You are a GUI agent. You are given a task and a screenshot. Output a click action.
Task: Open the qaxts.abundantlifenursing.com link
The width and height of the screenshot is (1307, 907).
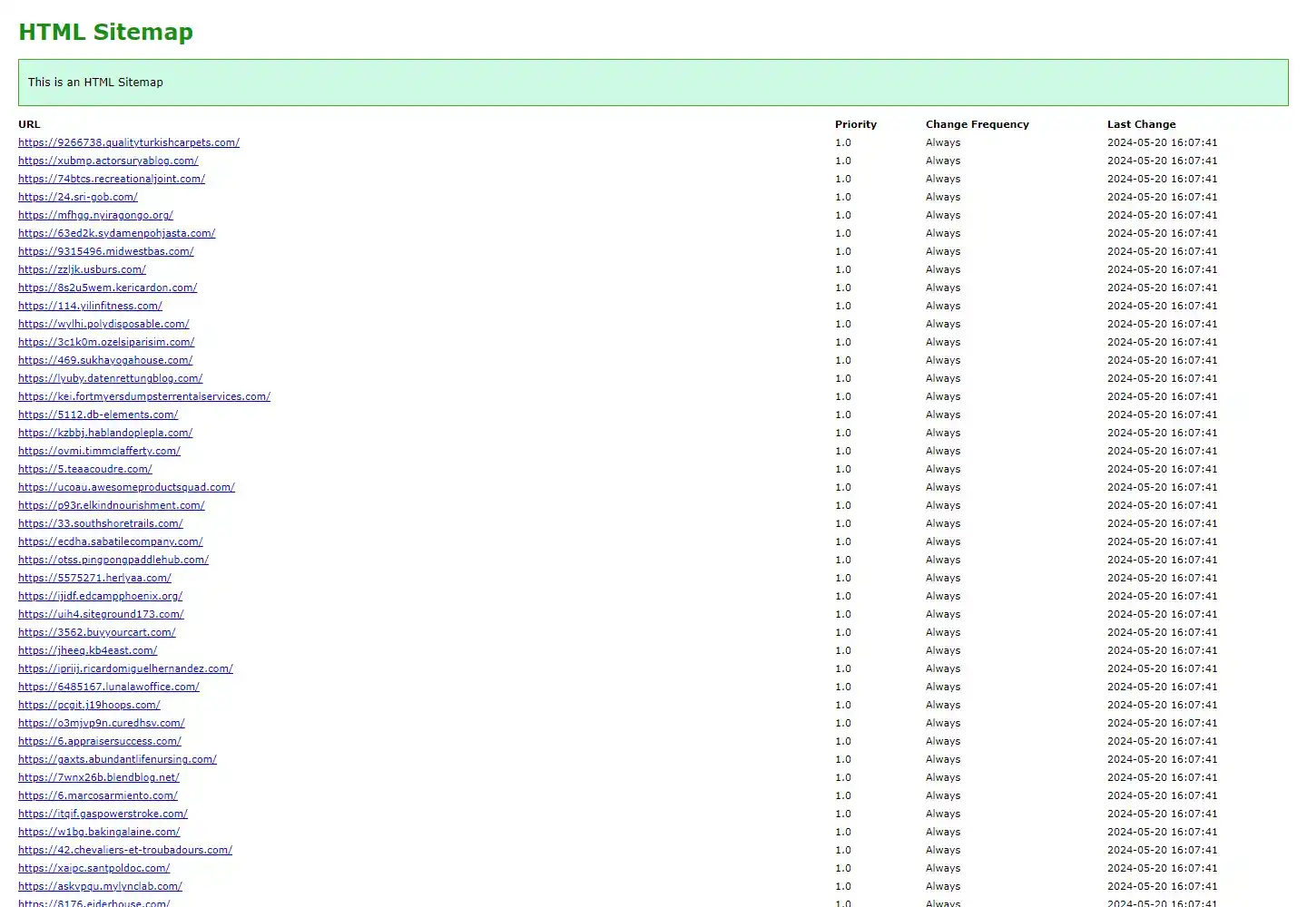(x=117, y=759)
